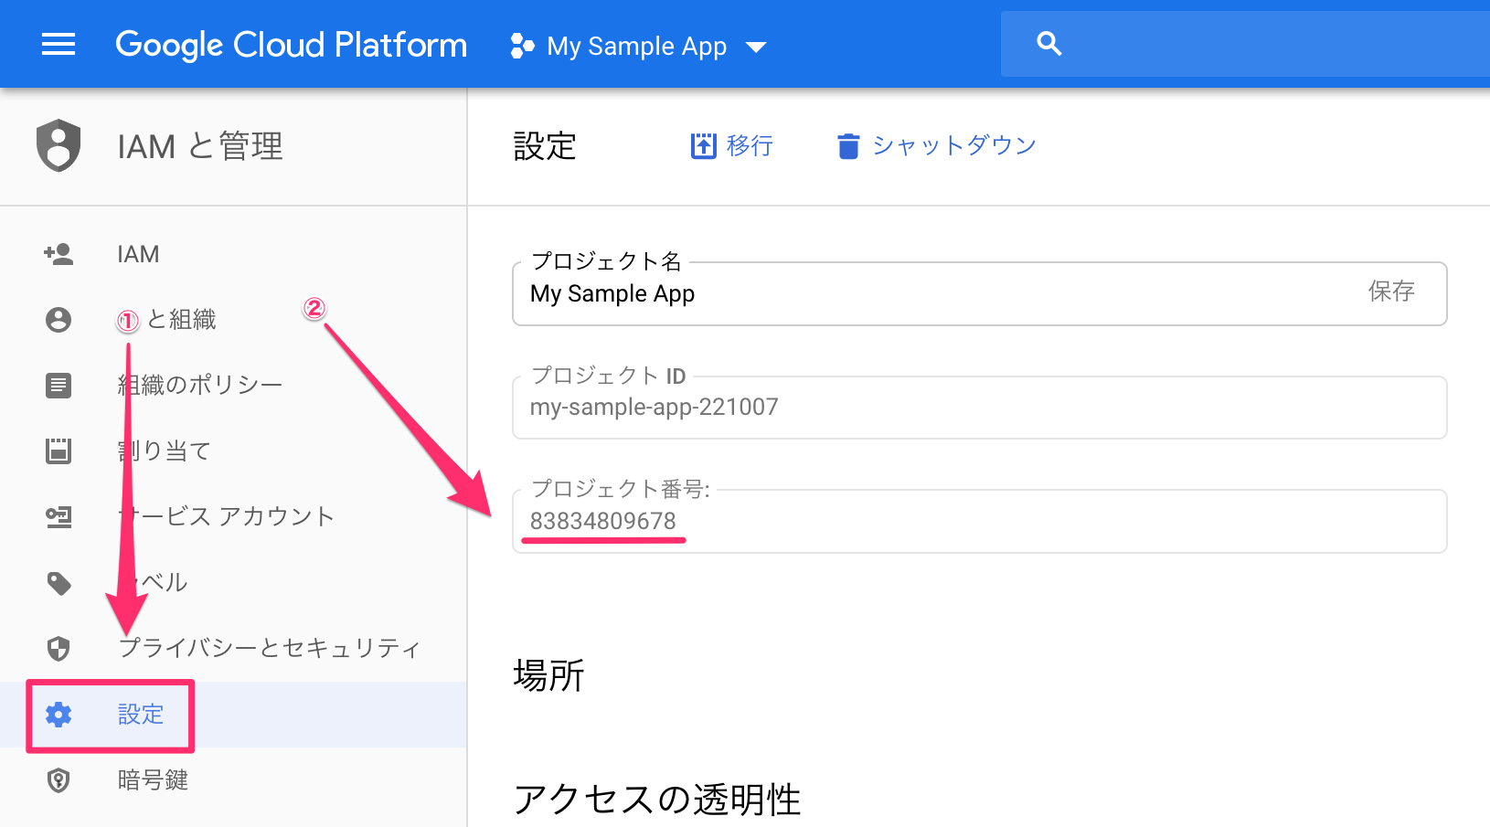
Task: Click the quotas (割り当て) icon
Action: (59, 451)
